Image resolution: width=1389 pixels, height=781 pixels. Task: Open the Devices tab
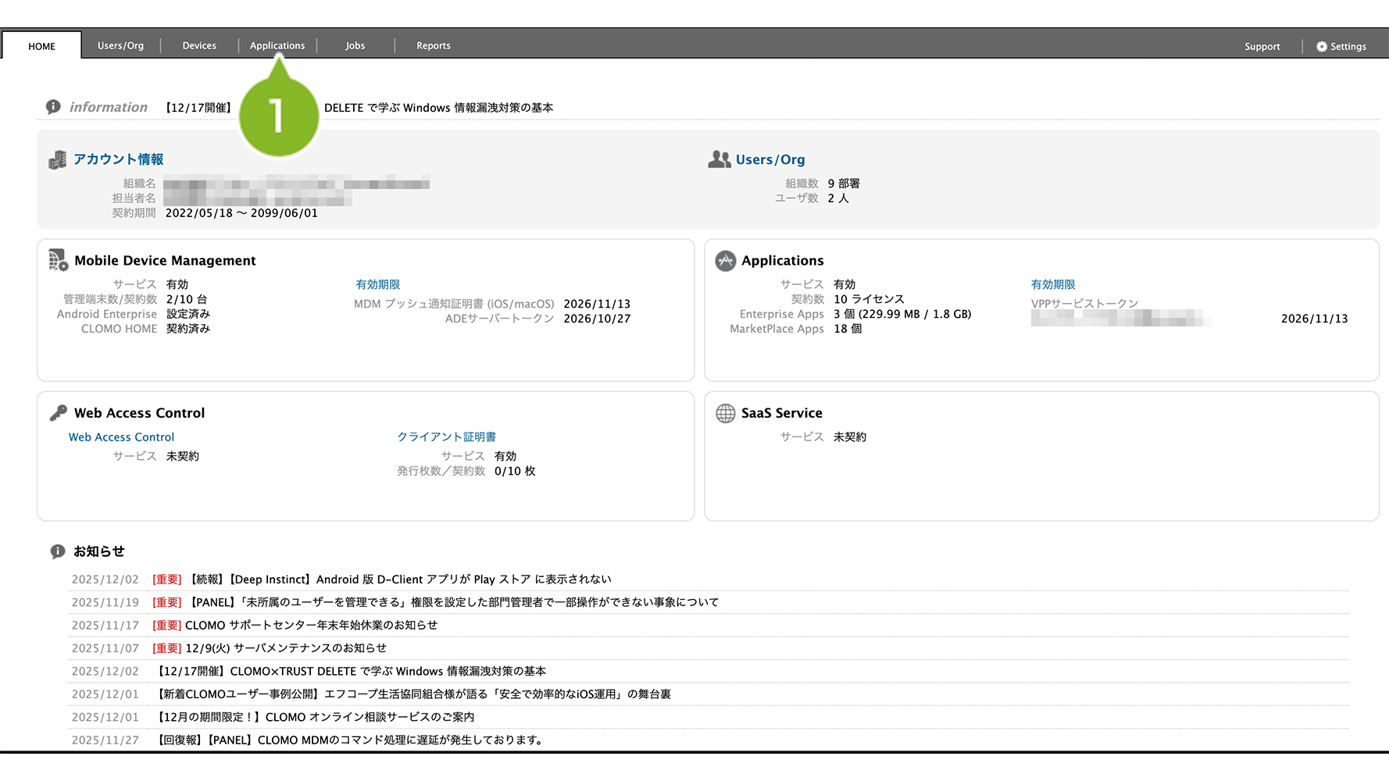tap(199, 46)
